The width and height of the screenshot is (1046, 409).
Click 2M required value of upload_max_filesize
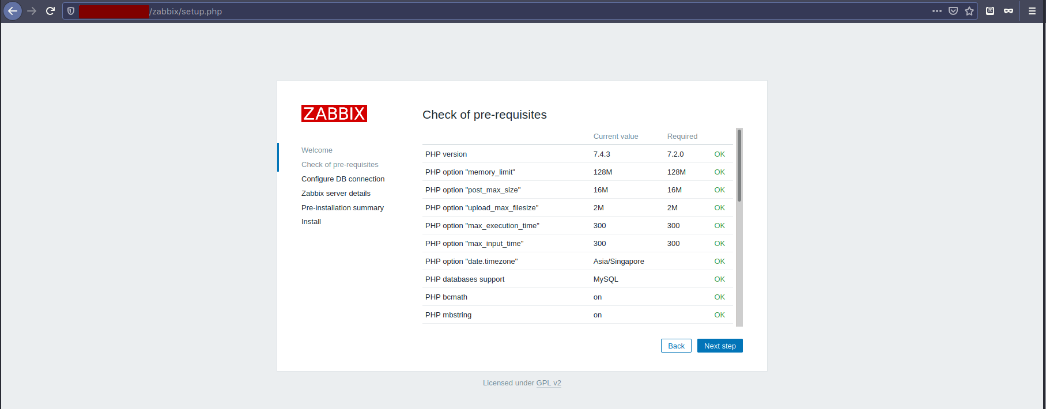[673, 208]
